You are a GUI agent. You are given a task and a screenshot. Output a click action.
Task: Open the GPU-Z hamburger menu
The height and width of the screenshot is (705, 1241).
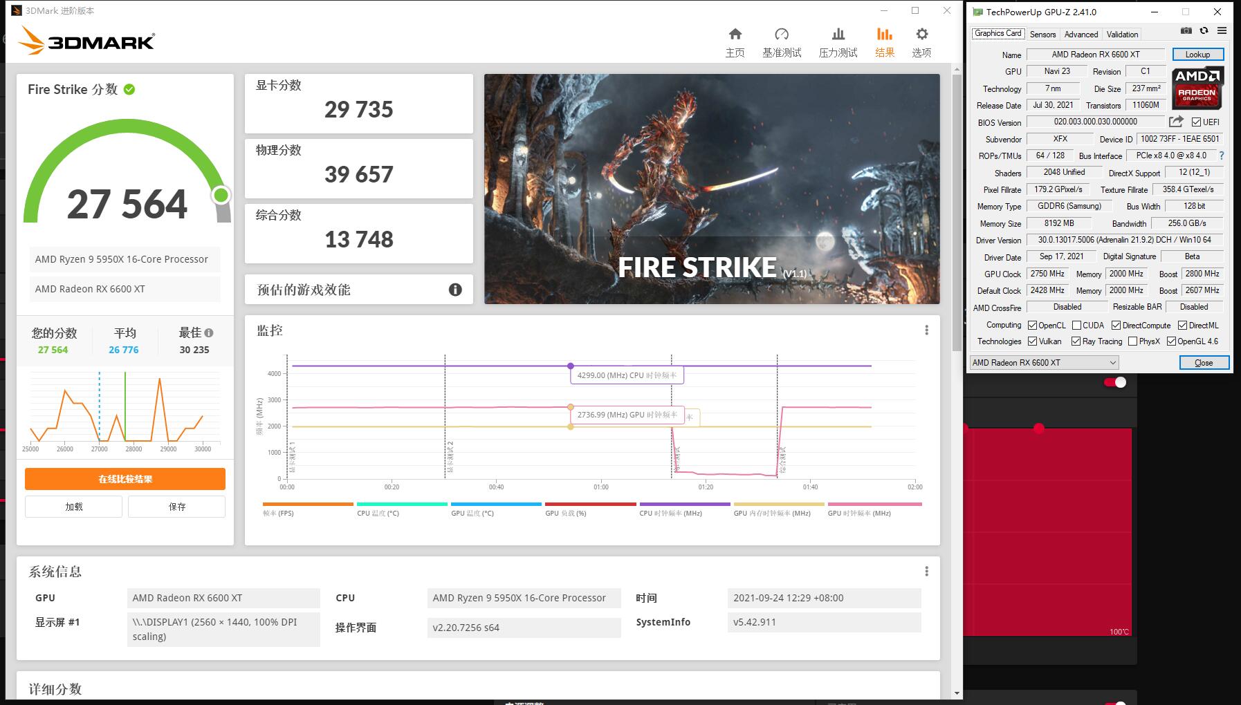pos(1222,30)
